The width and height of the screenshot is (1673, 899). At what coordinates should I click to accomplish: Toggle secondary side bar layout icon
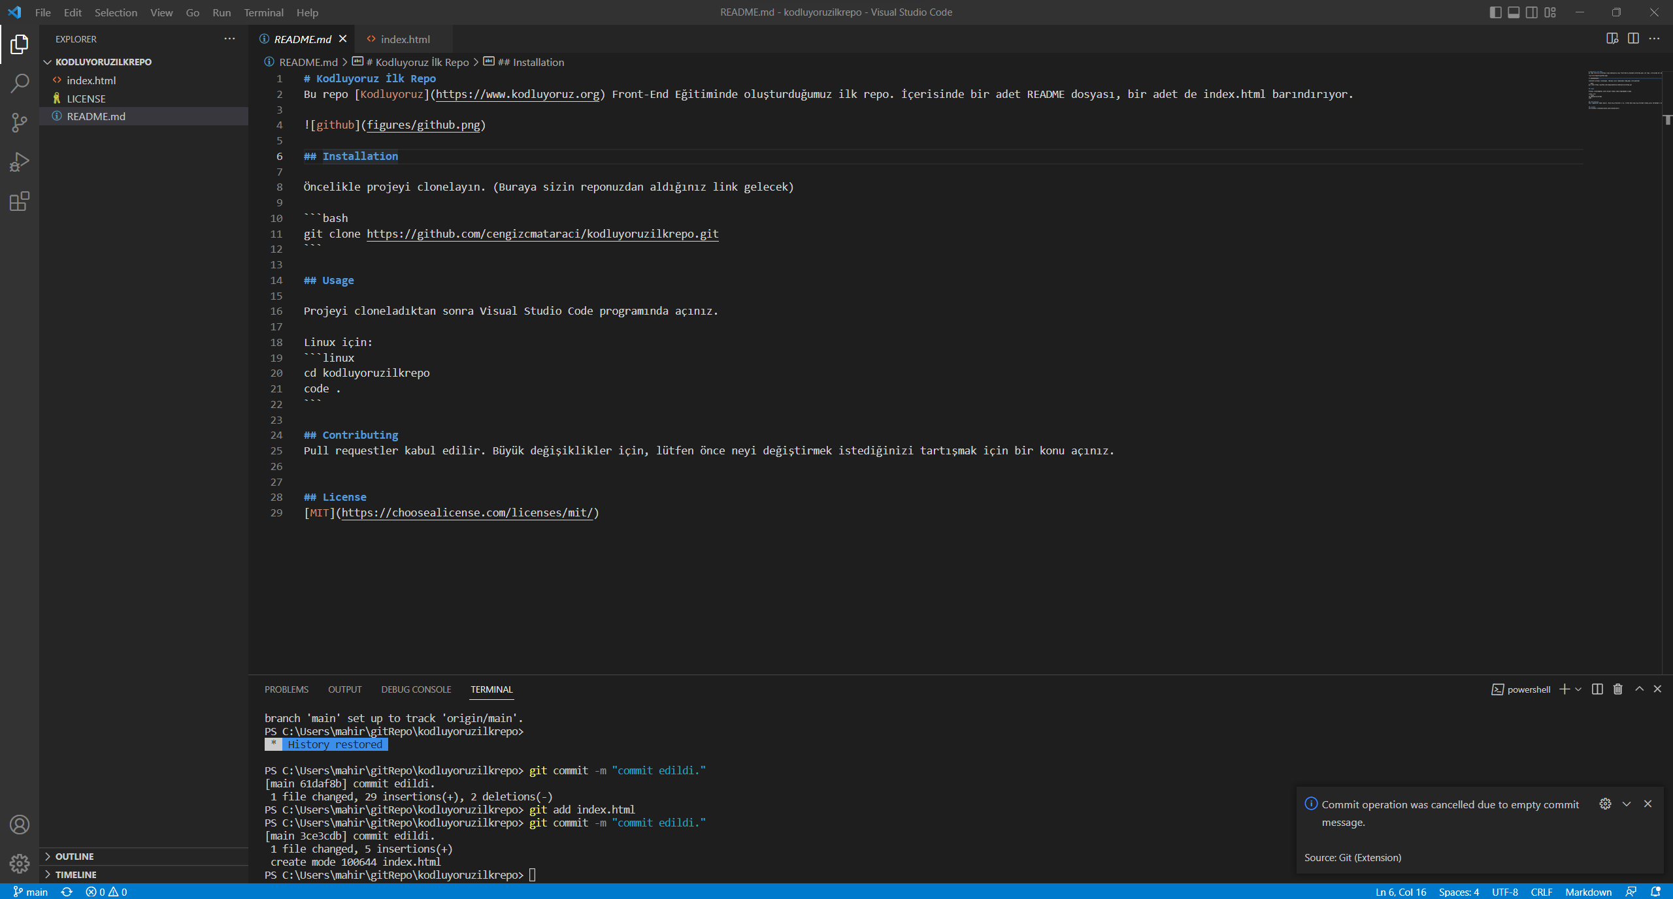(1532, 12)
